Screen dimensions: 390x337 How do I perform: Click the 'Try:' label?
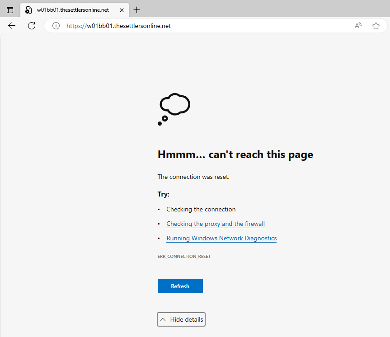164,194
